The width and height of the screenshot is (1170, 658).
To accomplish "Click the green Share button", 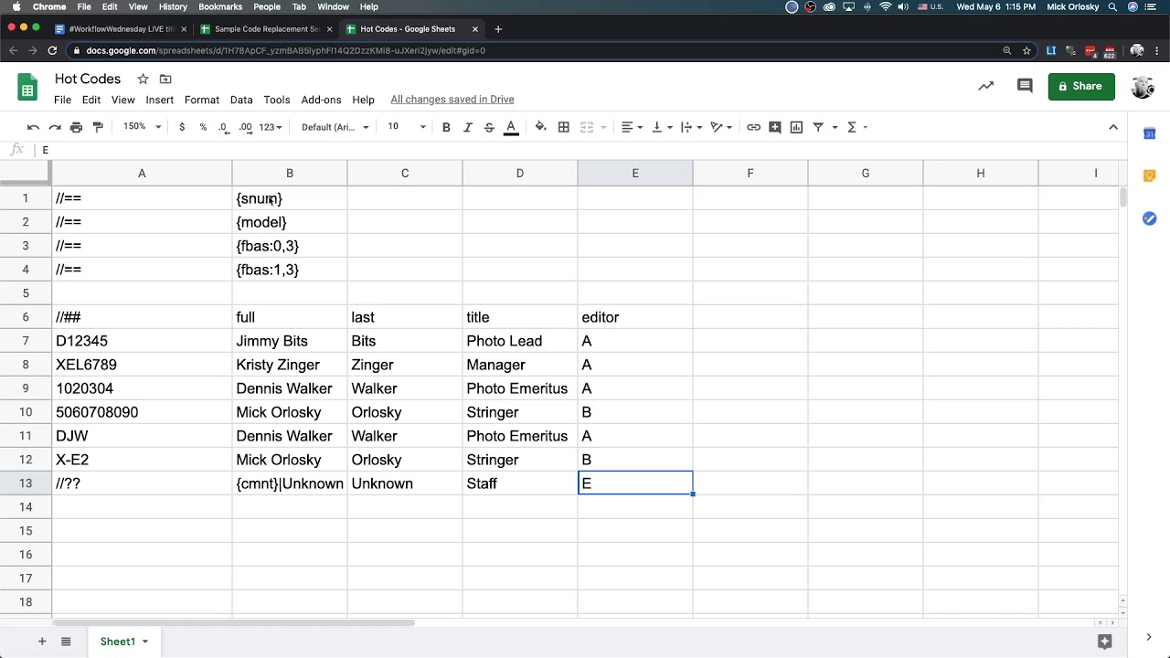I will click(x=1081, y=86).
